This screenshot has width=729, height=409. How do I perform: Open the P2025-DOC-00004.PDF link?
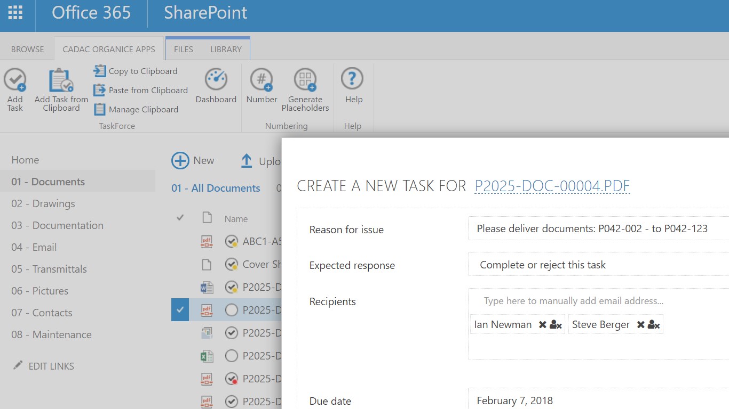click(552, 186)
